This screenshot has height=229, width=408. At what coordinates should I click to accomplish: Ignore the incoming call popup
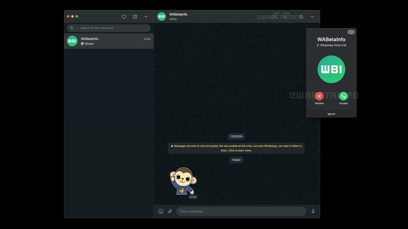[x=331, y=114]
